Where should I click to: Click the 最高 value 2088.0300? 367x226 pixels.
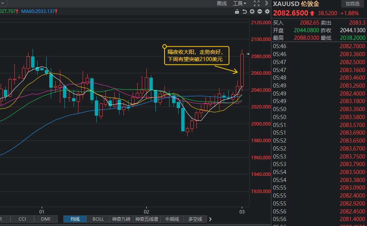click(x=306, y=38)
